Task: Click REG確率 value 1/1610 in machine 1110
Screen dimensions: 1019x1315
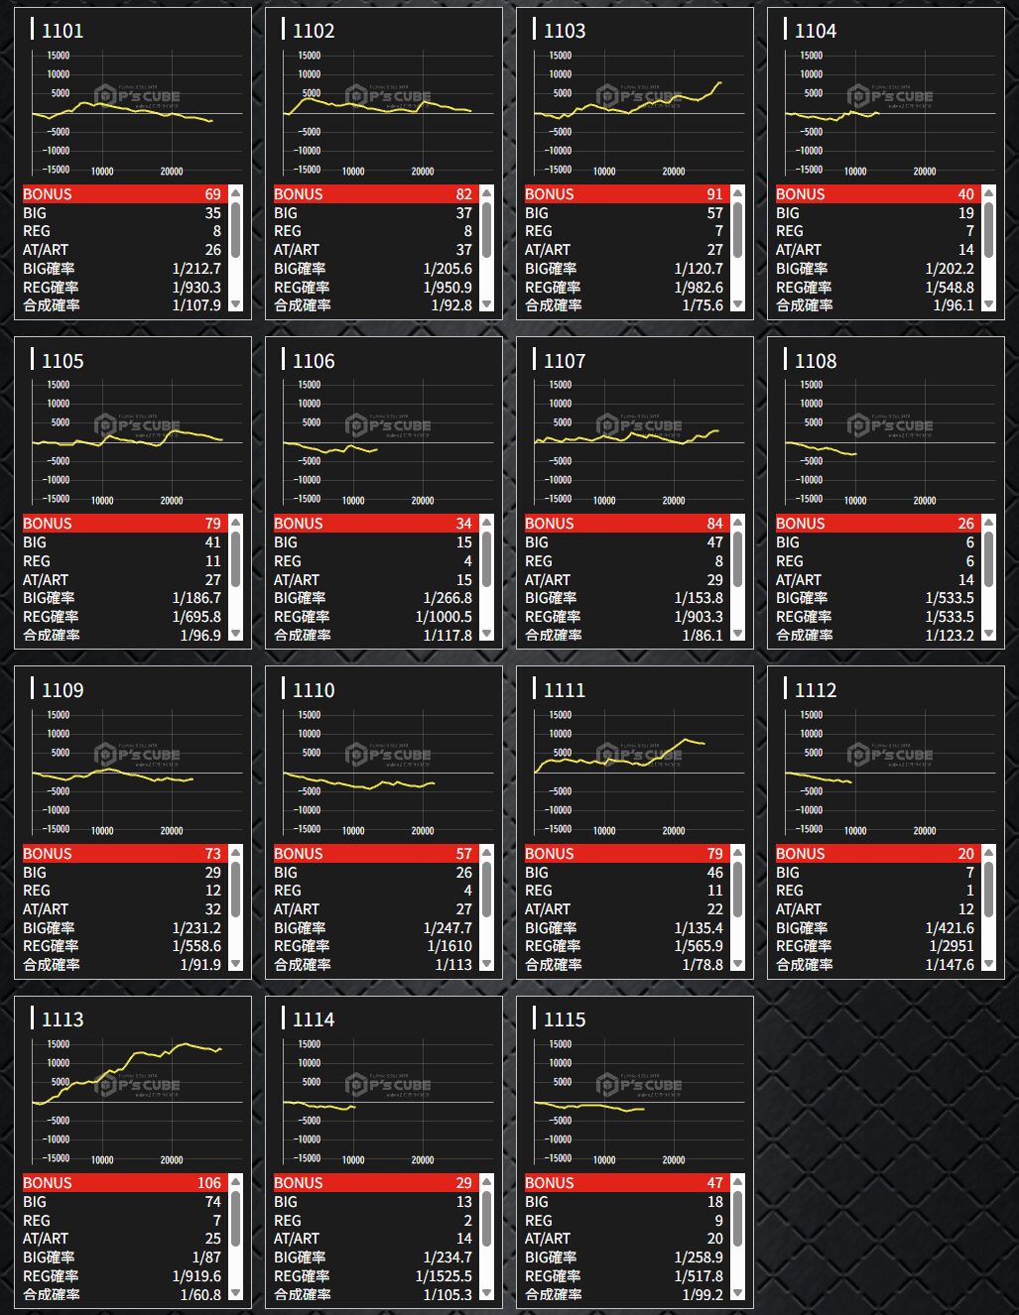Action: (449, 946)
